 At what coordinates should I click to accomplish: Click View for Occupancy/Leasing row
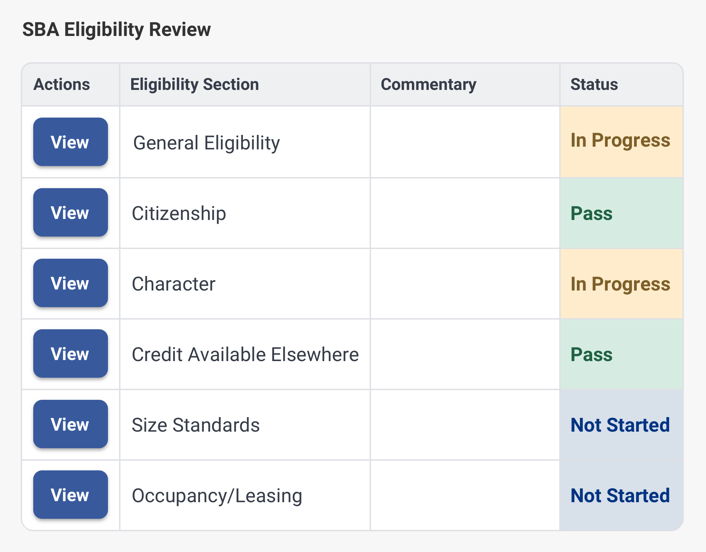coord(70,495)
